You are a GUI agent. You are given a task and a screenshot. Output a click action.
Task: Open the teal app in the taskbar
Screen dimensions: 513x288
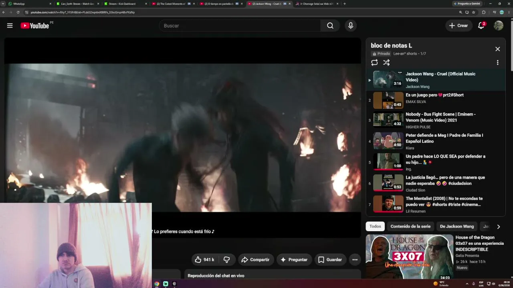(x=166, y=284)
